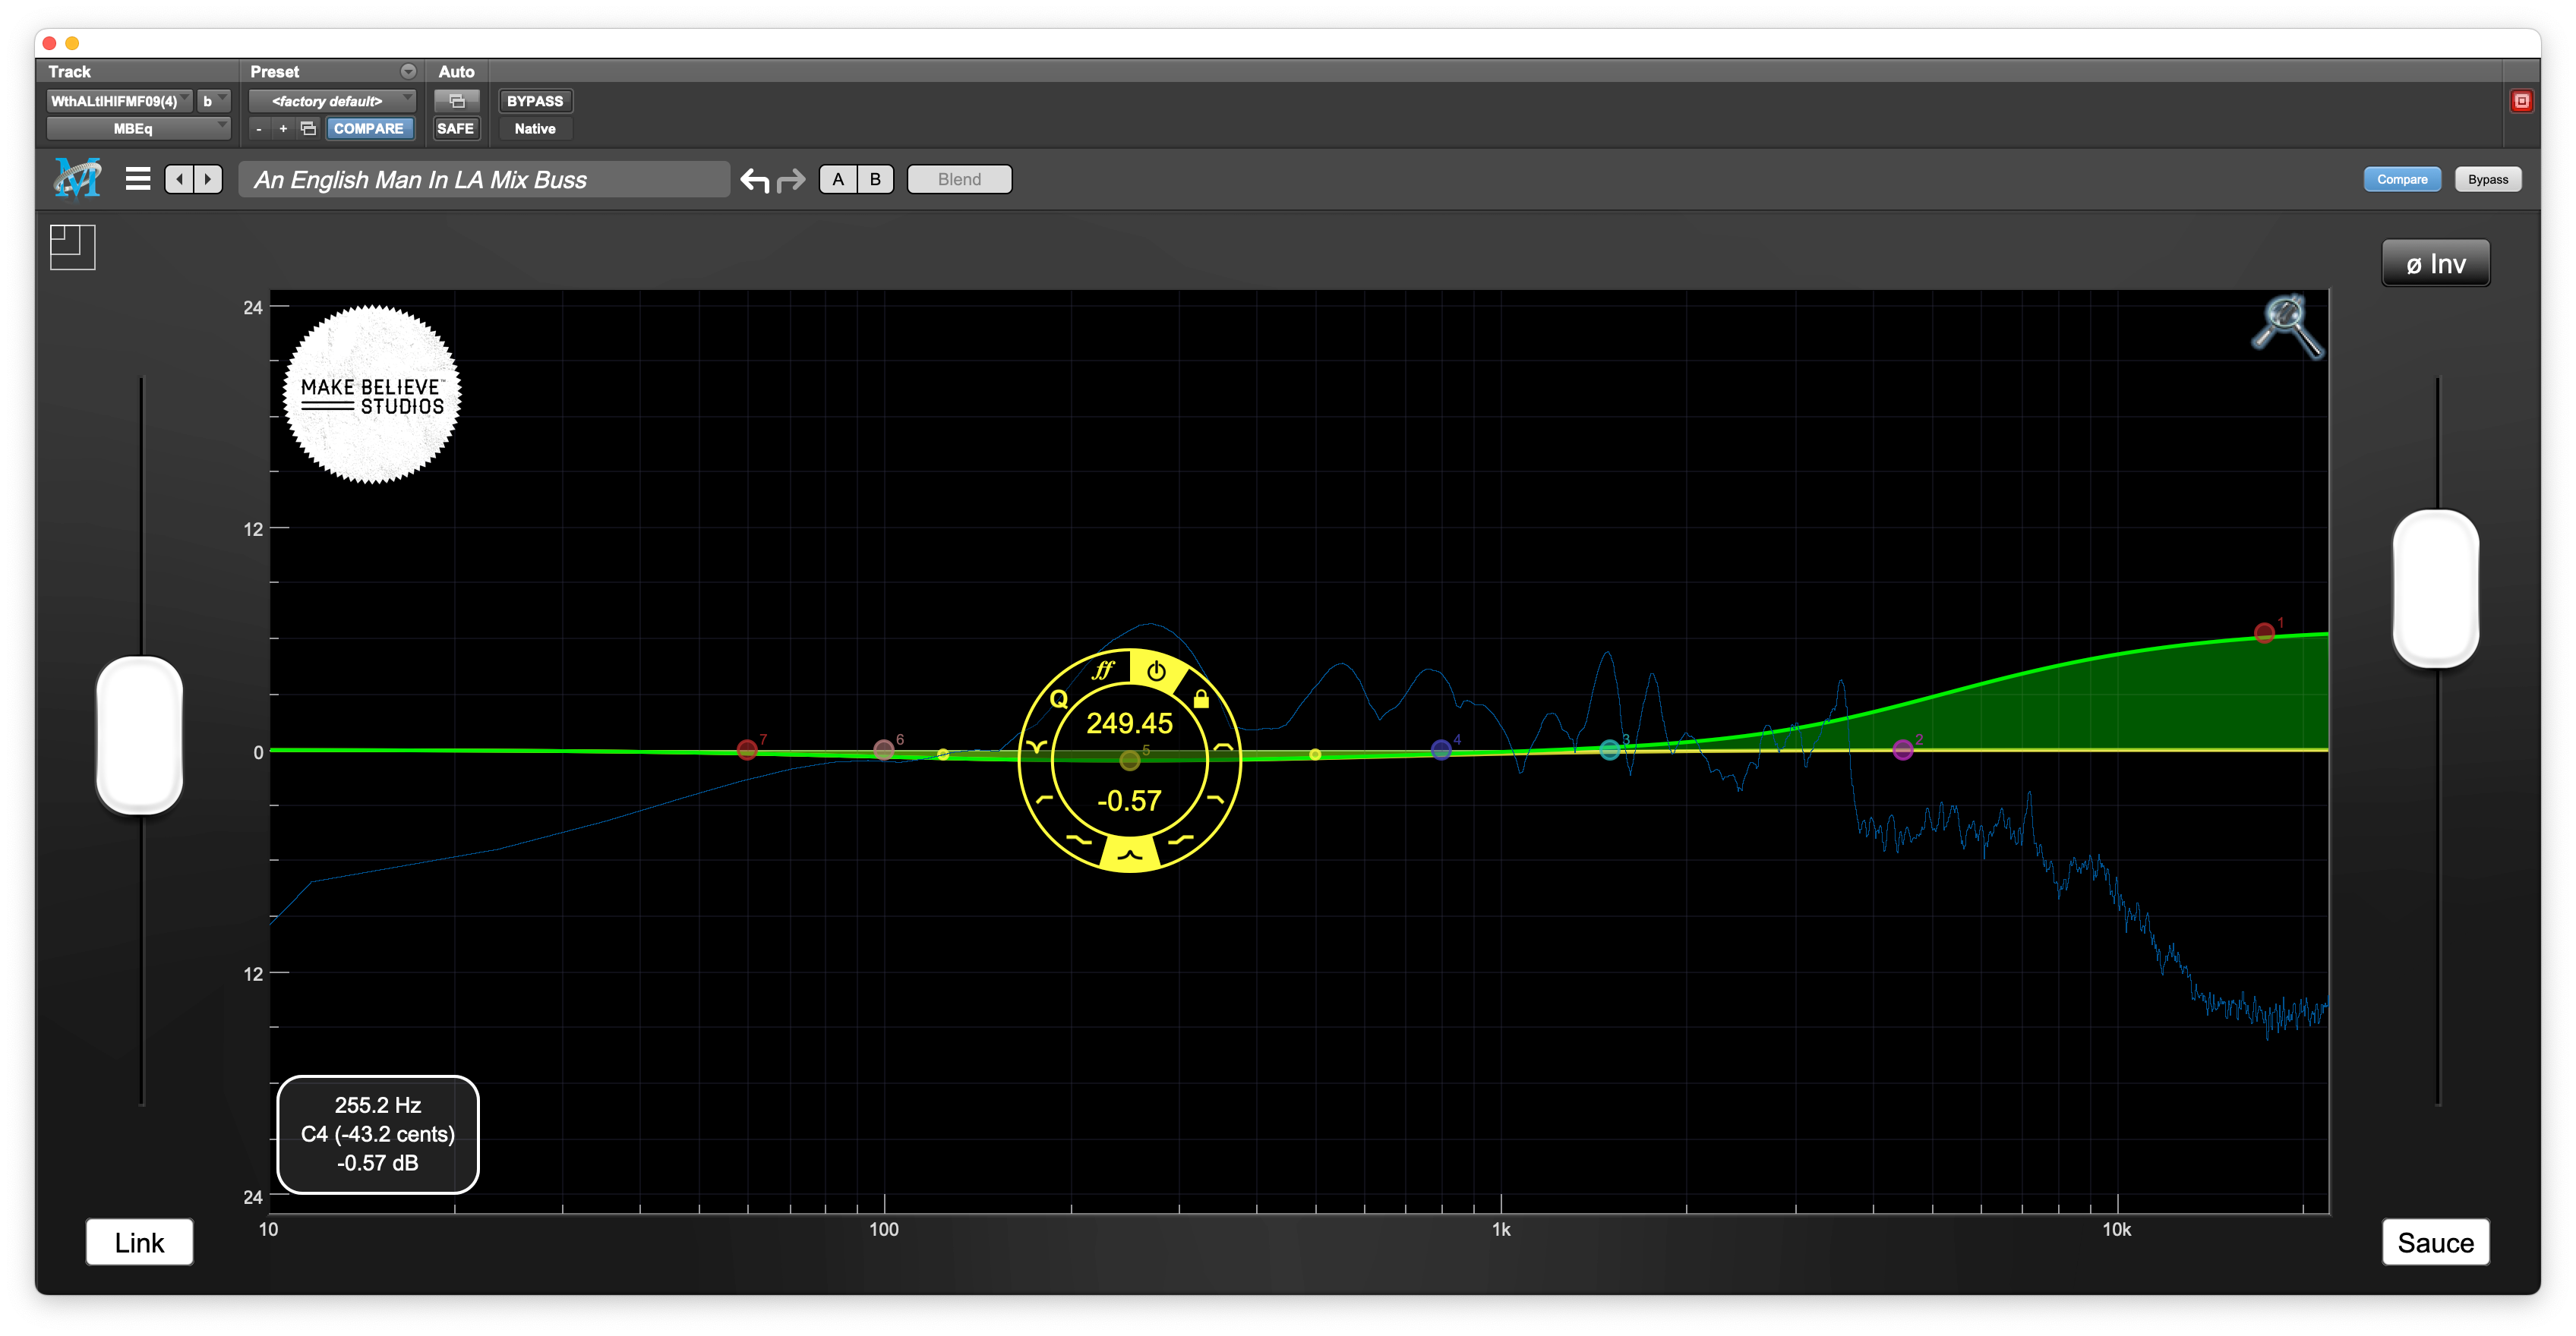Image resolution: width=2576 pixels, height=1336 pixels.
Task: Toggle the ø Inv phase invert button
Action: click(2435, 264)
